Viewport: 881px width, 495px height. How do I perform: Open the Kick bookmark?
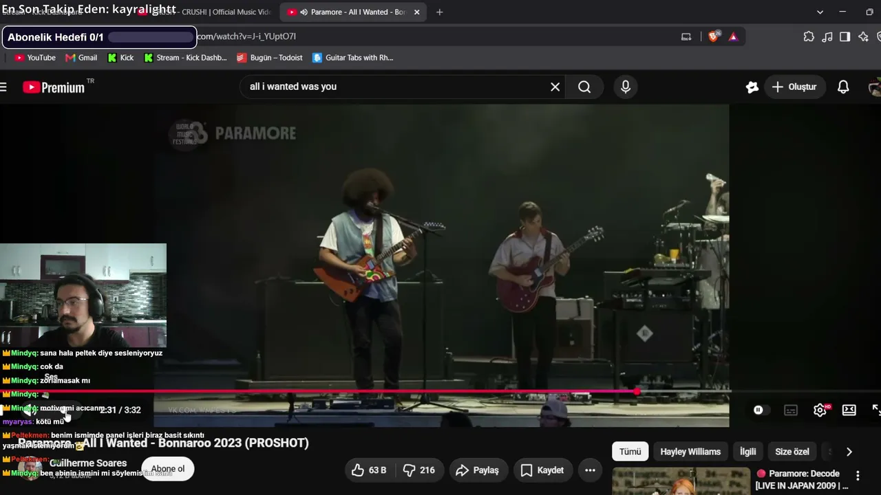(120, 58)
